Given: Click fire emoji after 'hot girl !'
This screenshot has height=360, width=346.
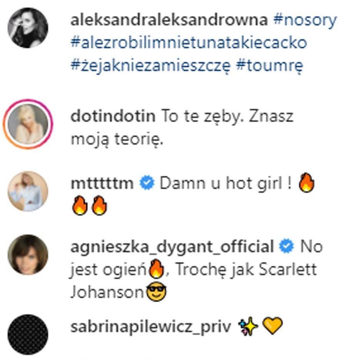Looking at the screenshot, I should coord(306,183).
